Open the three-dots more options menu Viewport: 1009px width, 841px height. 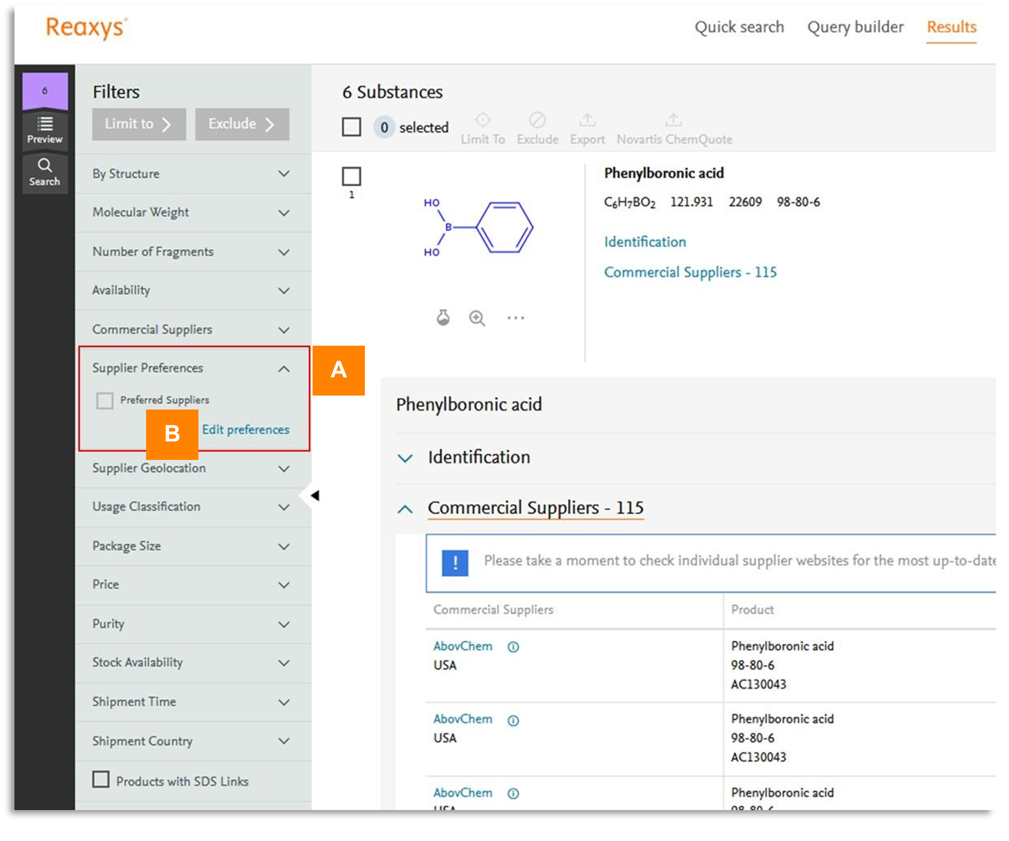pos(515,318)
